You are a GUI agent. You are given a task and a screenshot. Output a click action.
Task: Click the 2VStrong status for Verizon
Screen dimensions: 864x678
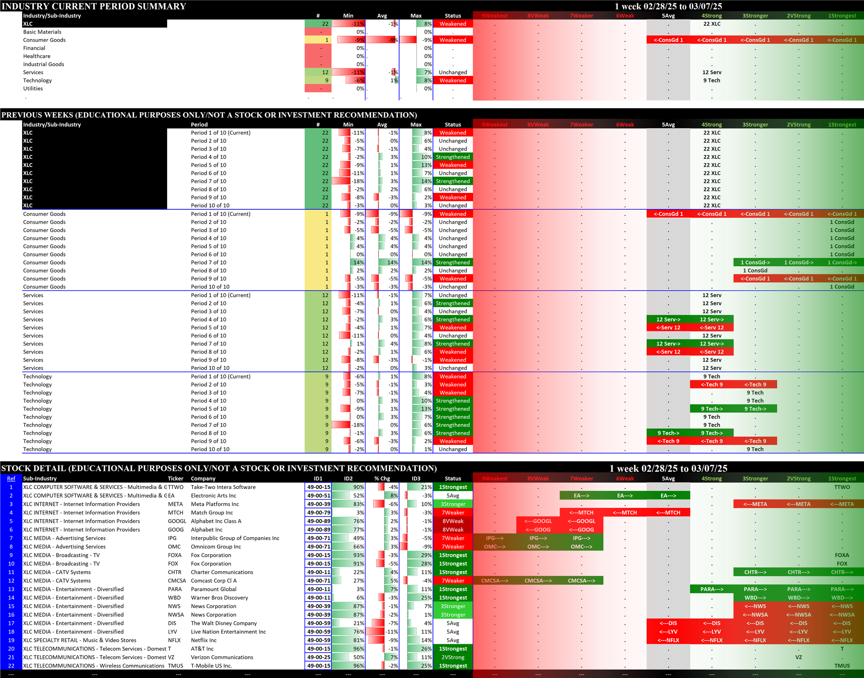click(x=453, y=657)
